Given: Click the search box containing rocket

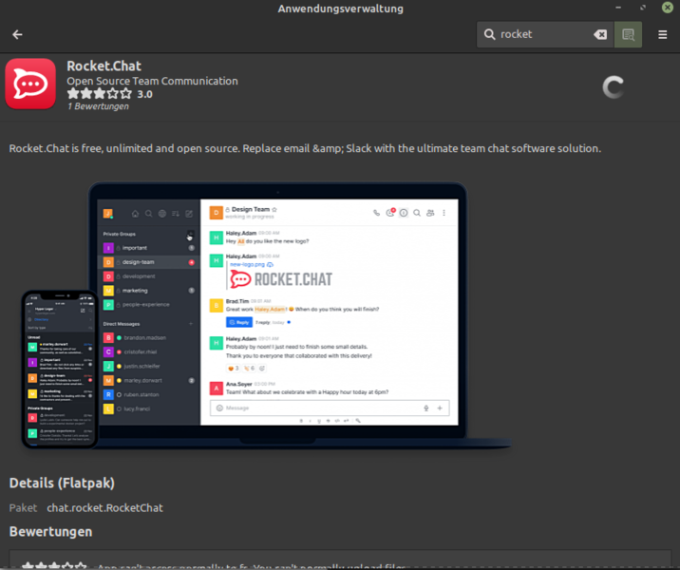Looking at the screenshot, I should point(545,34).
